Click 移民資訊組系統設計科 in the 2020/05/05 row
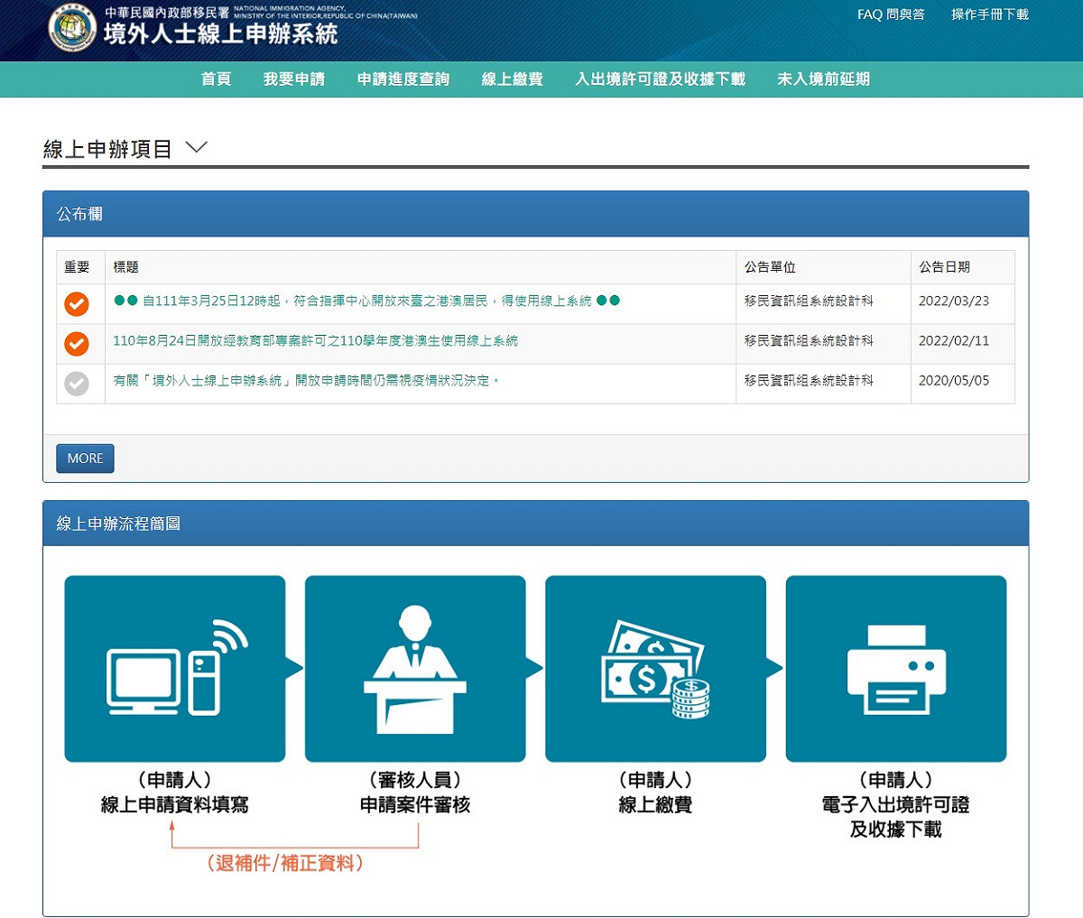This screenshot has width=1083, height=918. [809, 380]
